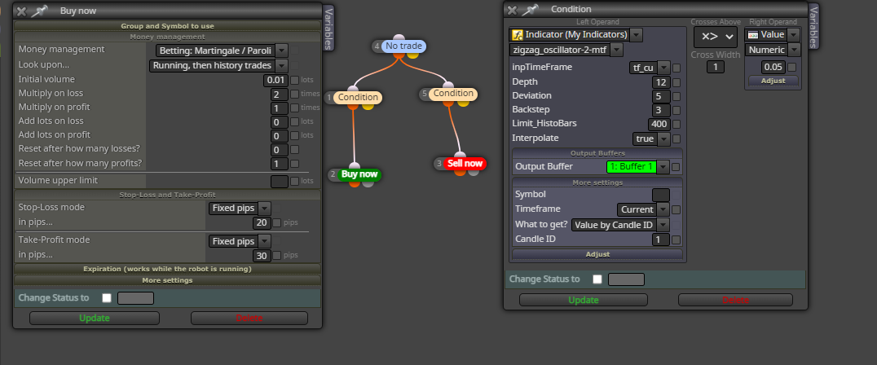Screen dimensions: 877x365
Task: Open the Crosses Above operator dropdown
Action: 716,37
